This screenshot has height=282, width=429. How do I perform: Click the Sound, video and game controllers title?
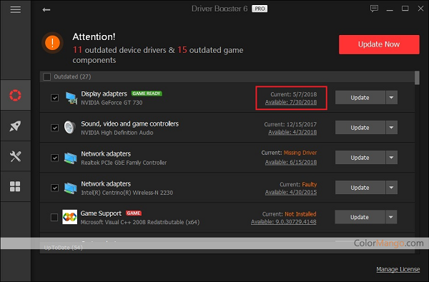coord(129,124)
